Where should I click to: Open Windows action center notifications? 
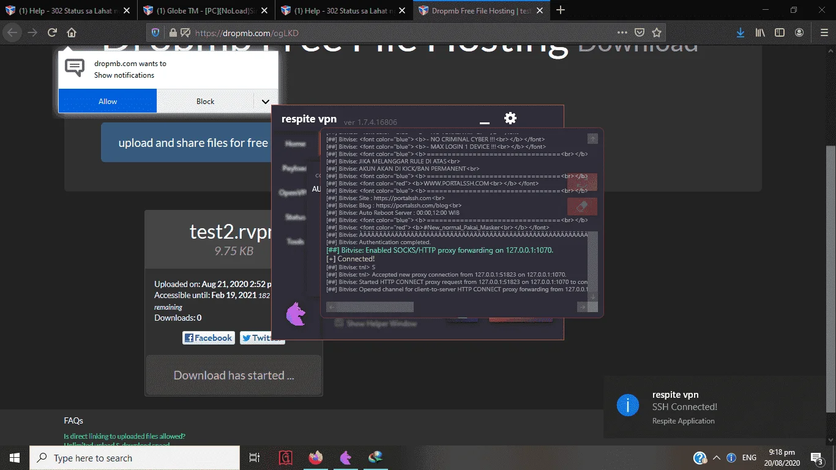816,458
